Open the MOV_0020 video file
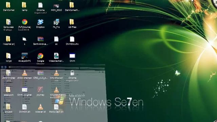This screenshot has height=122, width=217. click(56, 6)
